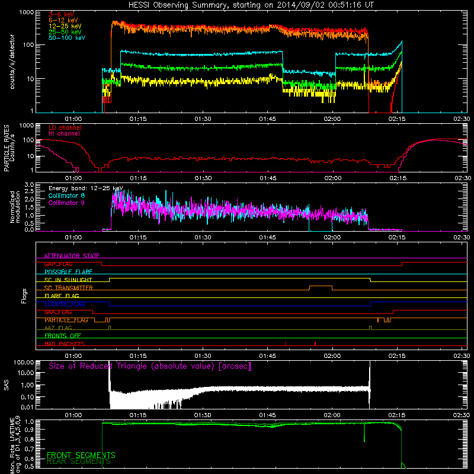Image resolution: width=474 pixels, height=474 pixels.
Task: Click the "HI channel" legend label
Action: 64,133
